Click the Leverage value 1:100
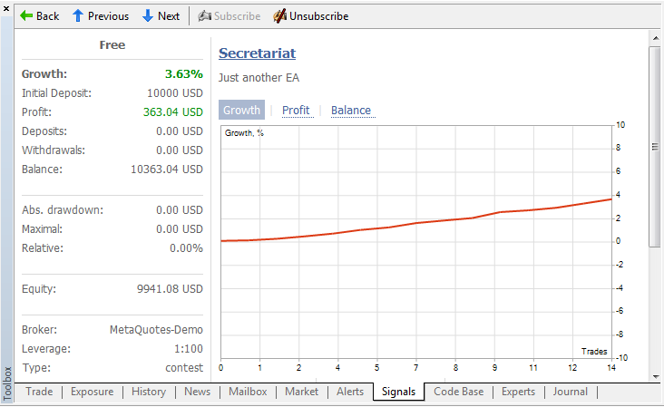The height and width of the screenshot is (407, 664). point(189,349)
